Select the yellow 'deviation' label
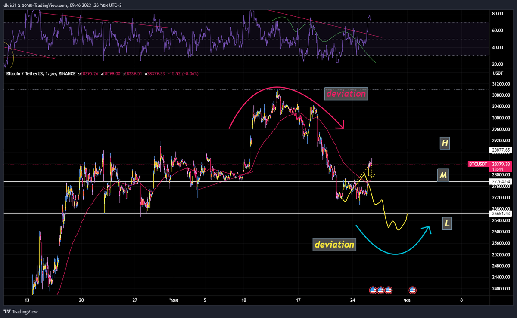 pos(334,244)
